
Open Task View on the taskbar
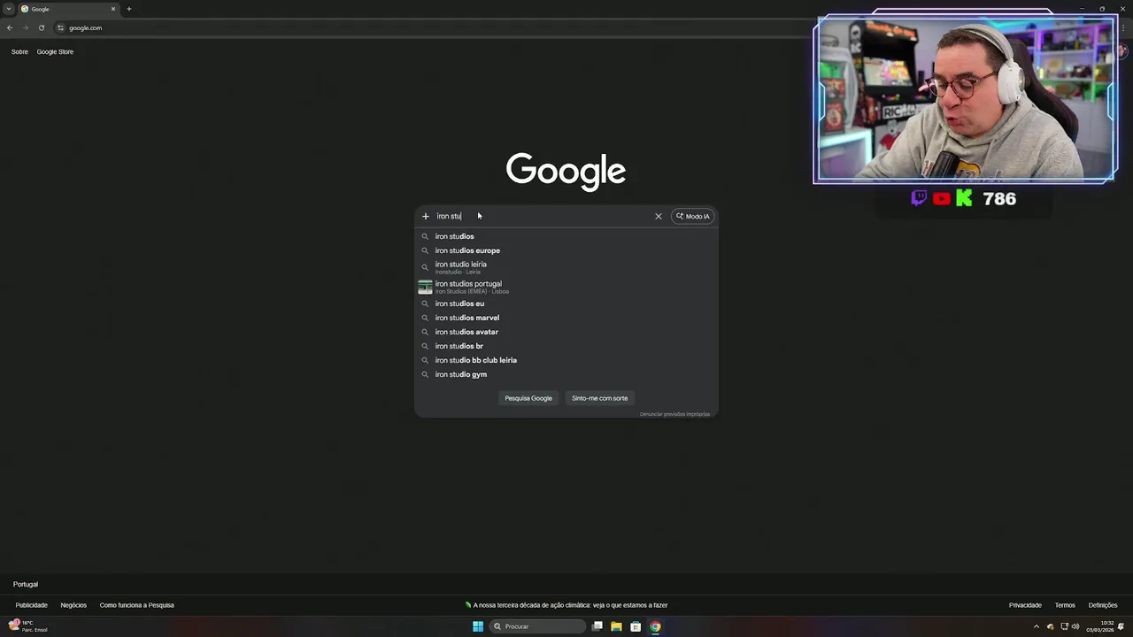[x=597, y=626]
